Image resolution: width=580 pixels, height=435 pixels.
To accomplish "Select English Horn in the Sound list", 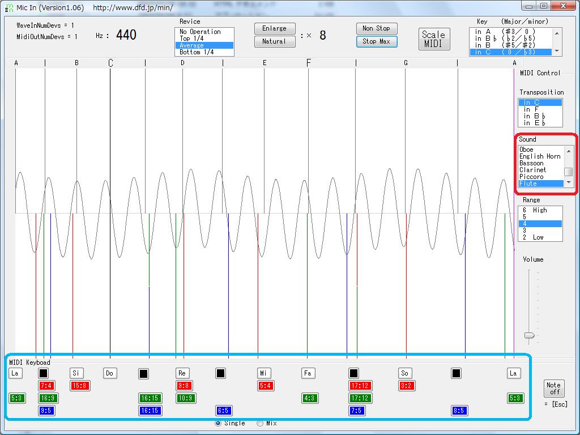I will point(541,156).
